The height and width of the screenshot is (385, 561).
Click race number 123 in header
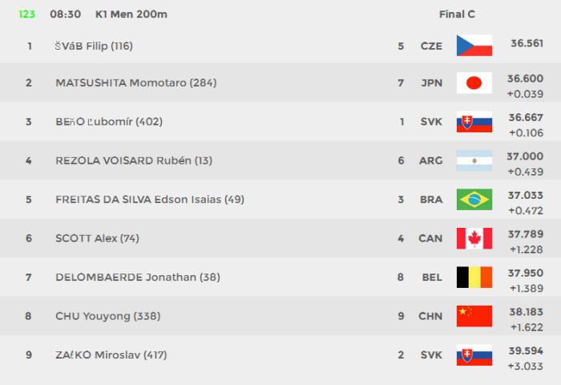pos(26,14)
